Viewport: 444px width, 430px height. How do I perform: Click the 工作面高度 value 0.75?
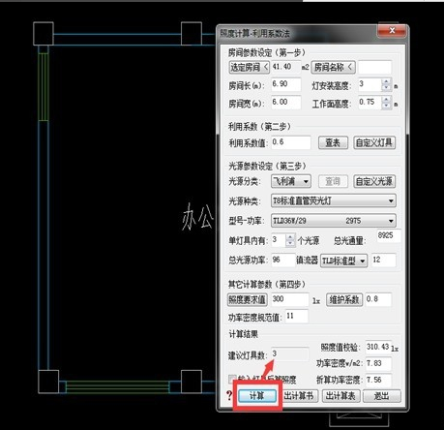click(x=370, y=103)
